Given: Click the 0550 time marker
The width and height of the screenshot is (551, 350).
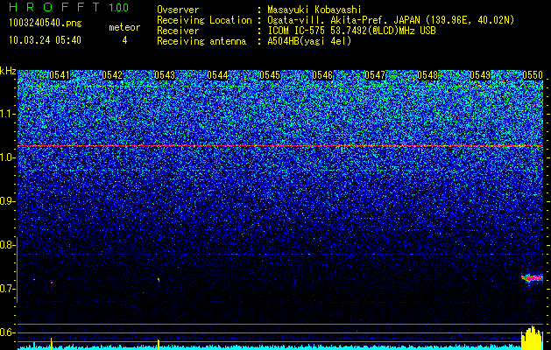Looking at the screenshot, I should click(x=533, y=75).
